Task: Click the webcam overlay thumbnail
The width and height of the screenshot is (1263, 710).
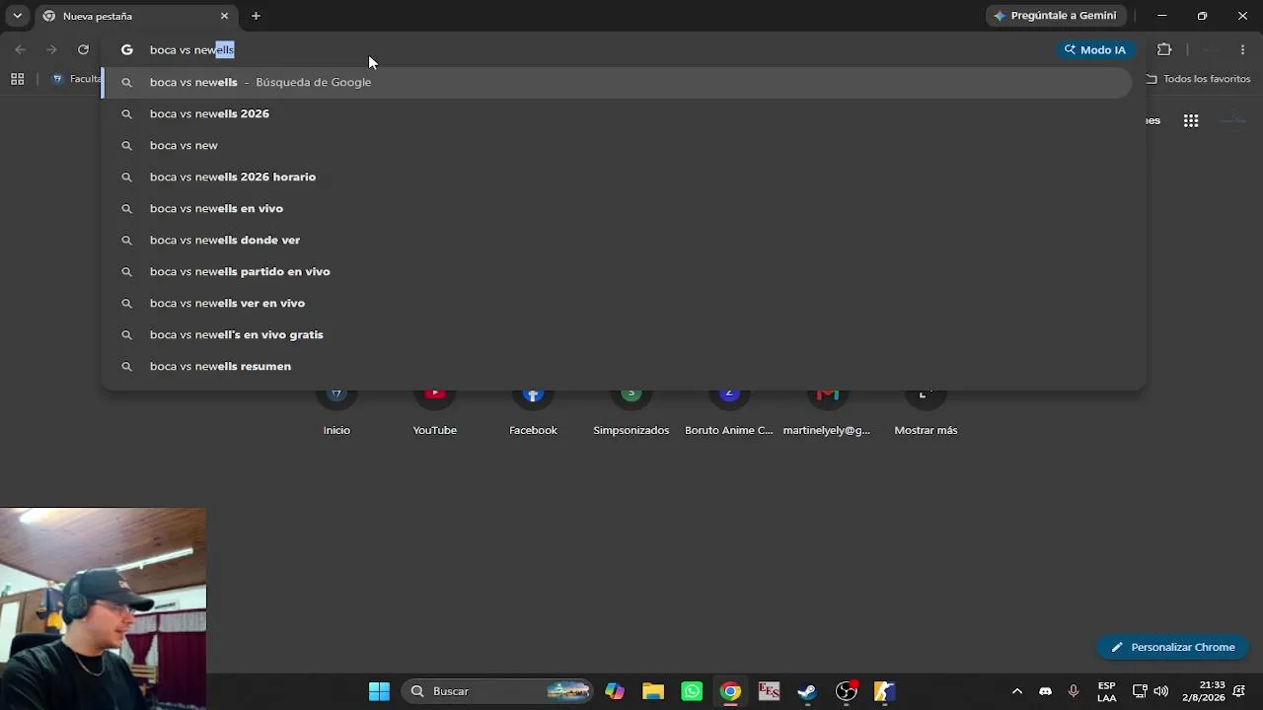Action: point(103,608)
